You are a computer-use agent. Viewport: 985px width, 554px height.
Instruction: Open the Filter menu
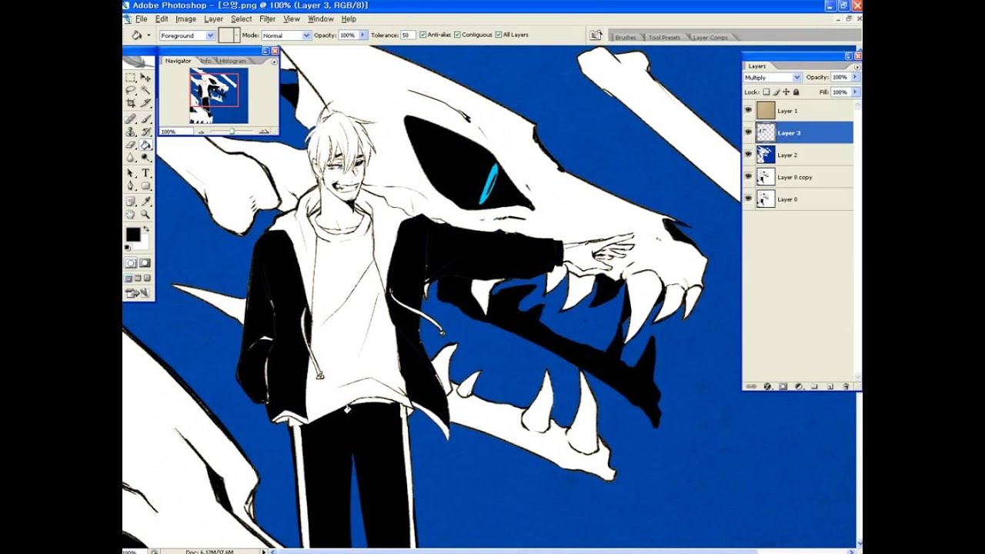(x=267, y=19)
